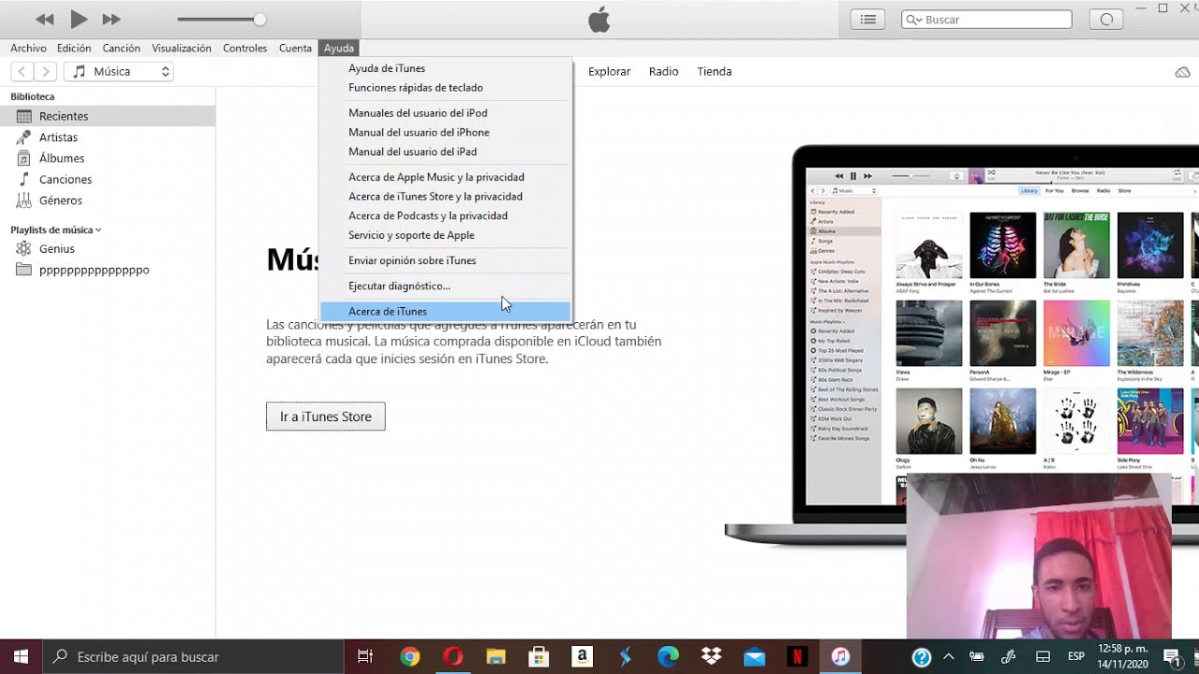
Task: Switch to the Explorar tab
Action: pos(609,71)
